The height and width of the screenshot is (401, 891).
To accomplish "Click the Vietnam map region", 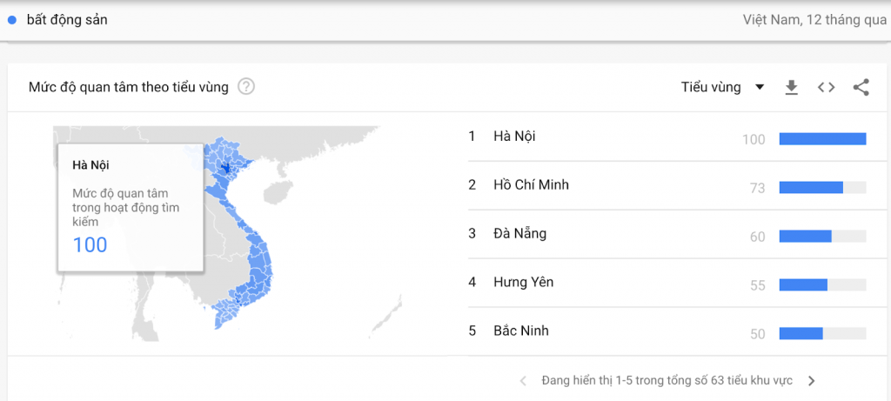I will click(242, 233).
